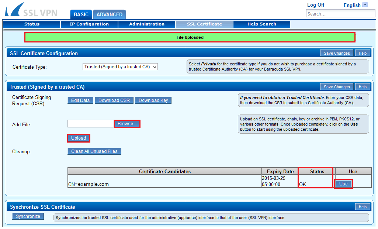The height and width of the screenshot is (229, 378).
Task: Open the English language dropdown
Action: tap(356, 5)
